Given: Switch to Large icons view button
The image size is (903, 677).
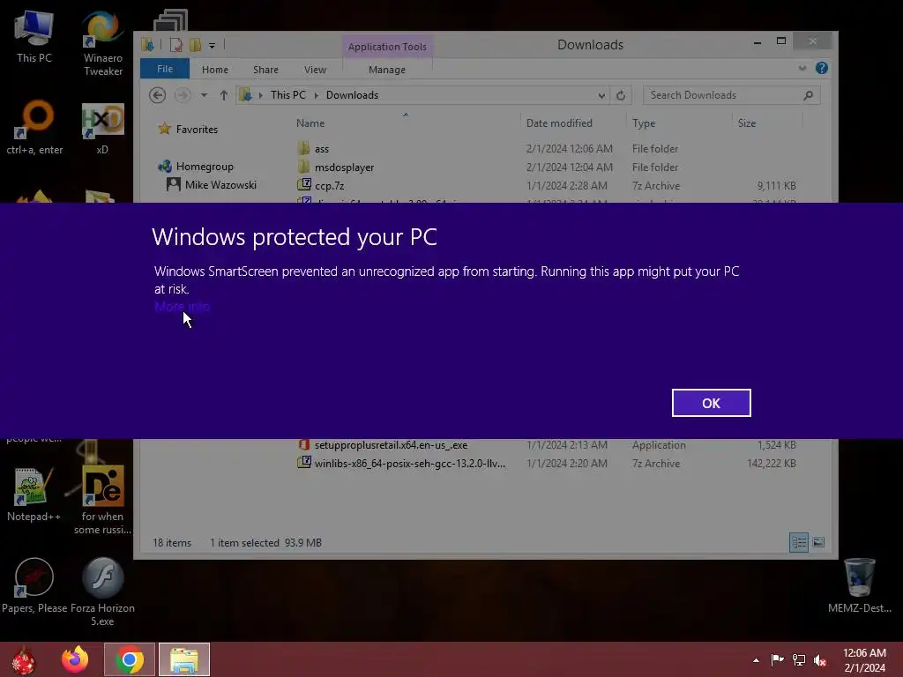Looking at the screenshot, I should (x=818, y=542).
